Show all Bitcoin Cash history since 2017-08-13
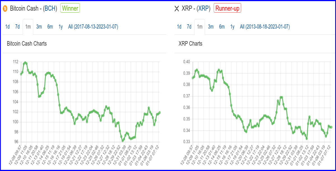 click(93, 27)
